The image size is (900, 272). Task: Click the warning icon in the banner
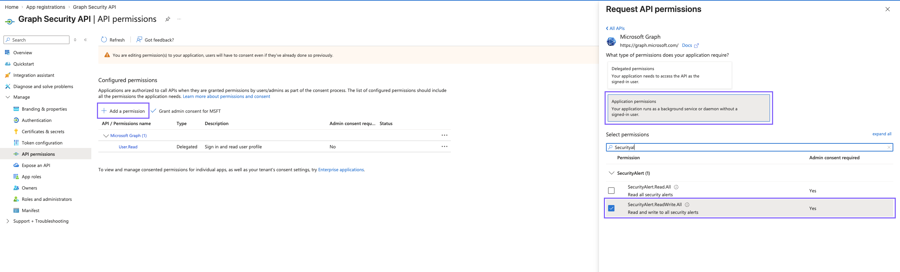tap(107, 55)
